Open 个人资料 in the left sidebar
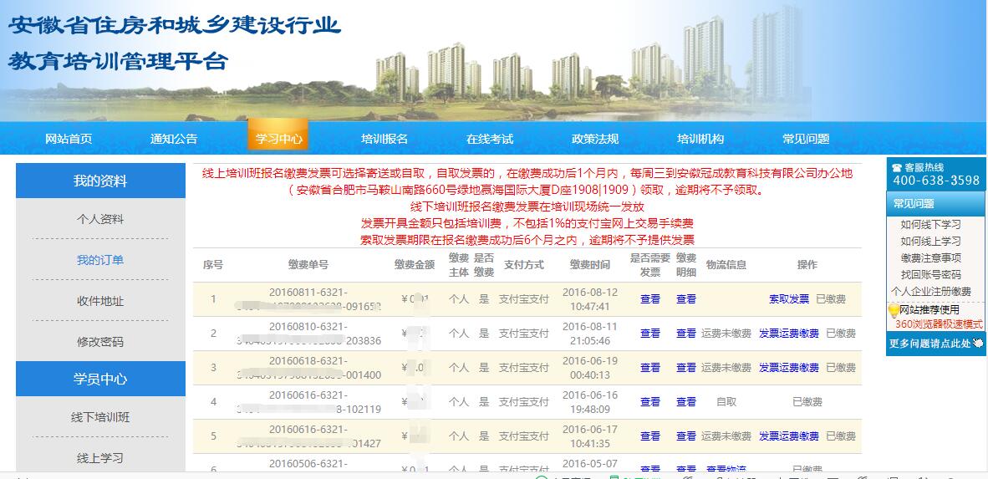Viewport: 988px width, 479px height. tap(100, 219)
